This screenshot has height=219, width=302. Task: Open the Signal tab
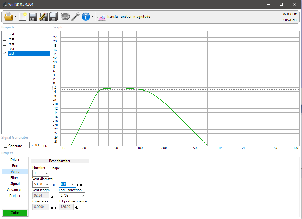(x=15, y=184)
